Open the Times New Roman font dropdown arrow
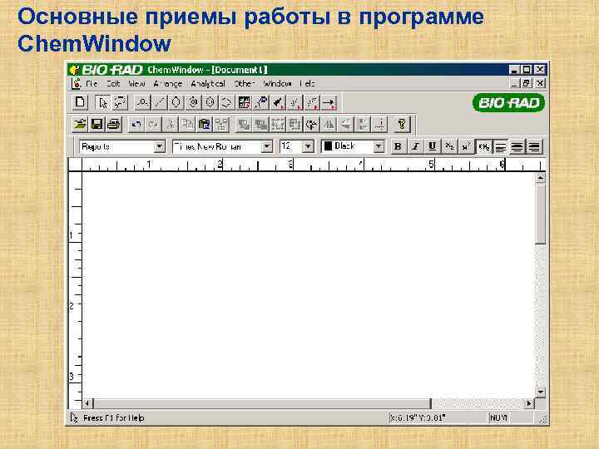This screenshot has height=449, width=599. coord(267,146)
